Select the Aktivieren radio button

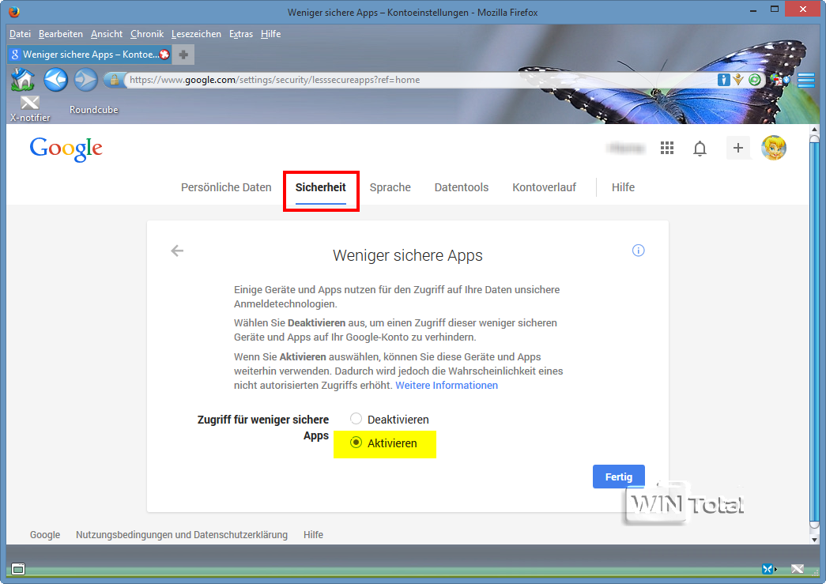[x=356, y=443]
